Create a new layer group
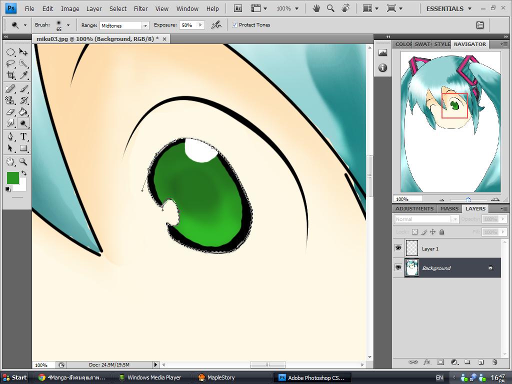This screenshot has height=384, width=512. pos(467,362)
